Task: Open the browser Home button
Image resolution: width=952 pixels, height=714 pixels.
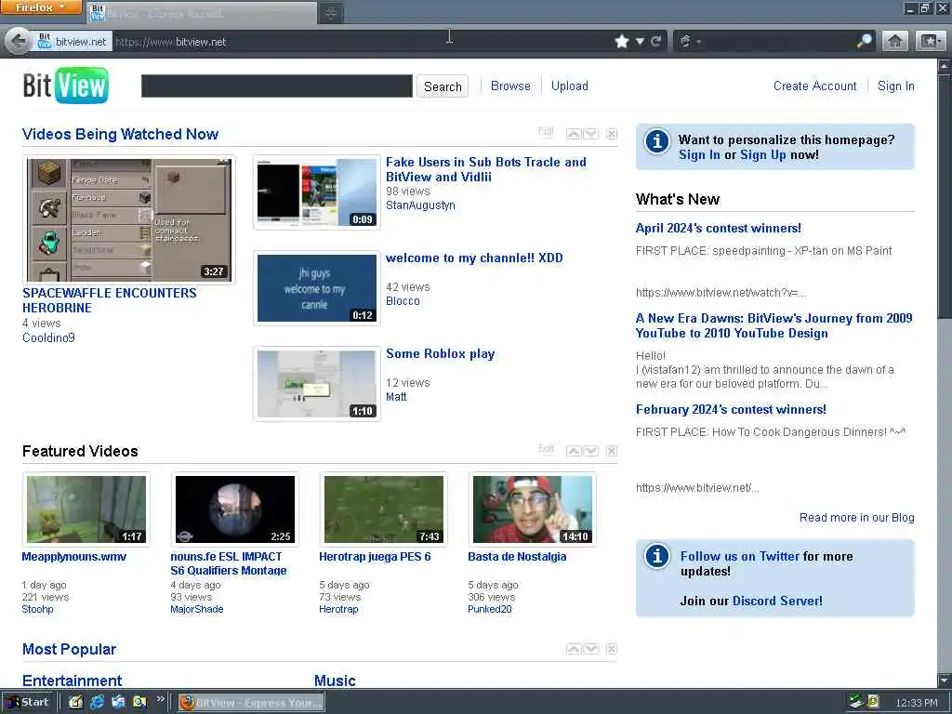Action: pos(895,41)
